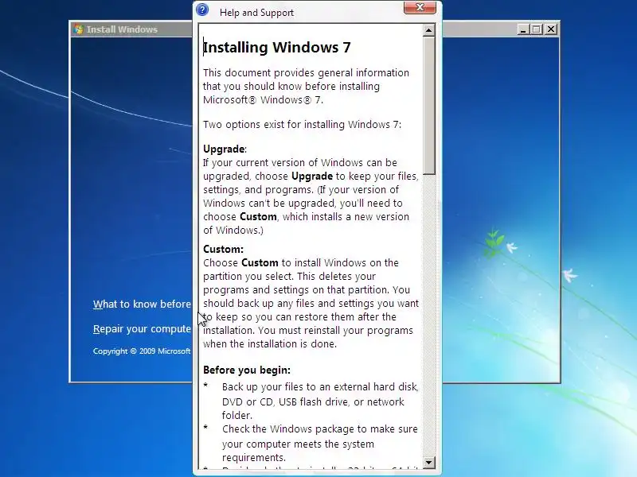Image resolution: width=637 pixels, height=477 pixels.
Task: Minimize the Install Windows window
Action: point(524,29)
